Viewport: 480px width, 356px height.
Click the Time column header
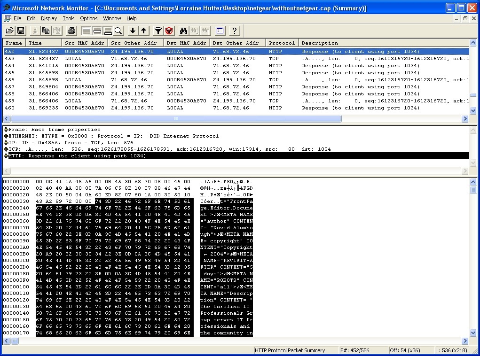(x=44, y=43)
